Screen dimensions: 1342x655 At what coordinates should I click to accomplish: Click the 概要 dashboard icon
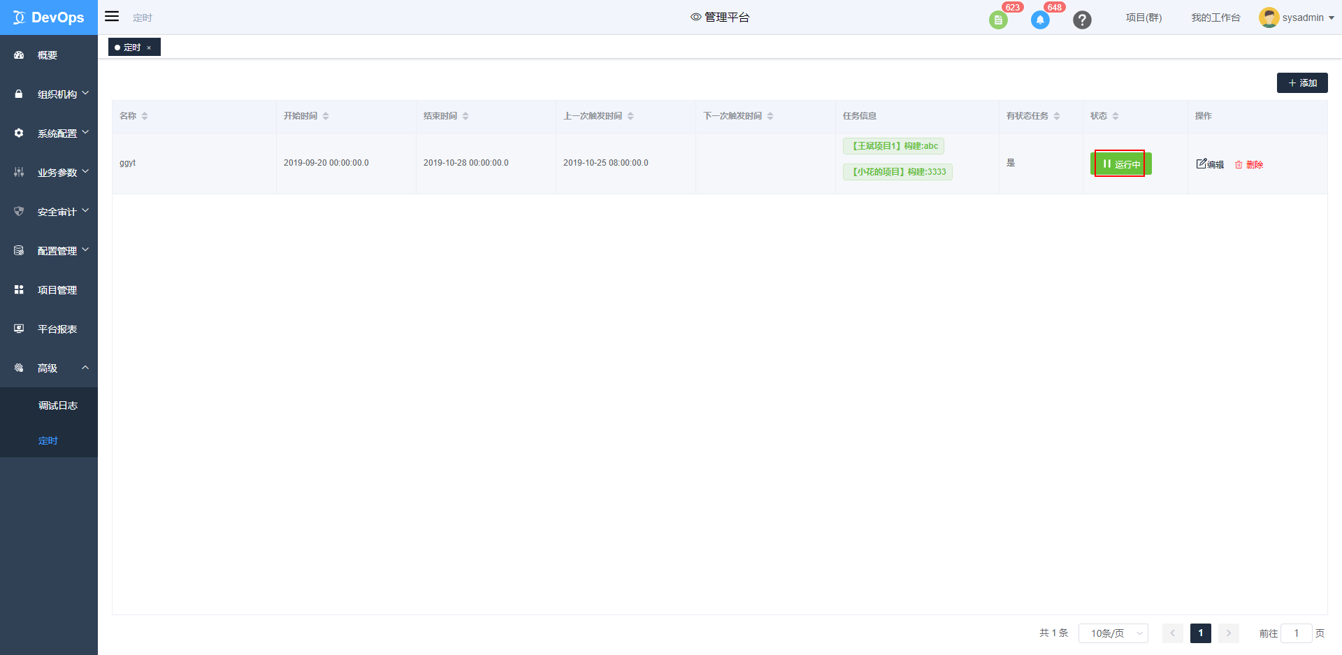point(19,55)
